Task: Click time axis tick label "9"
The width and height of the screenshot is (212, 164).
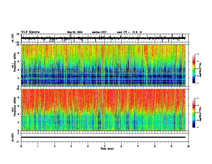Action: [x=171, y=146]
